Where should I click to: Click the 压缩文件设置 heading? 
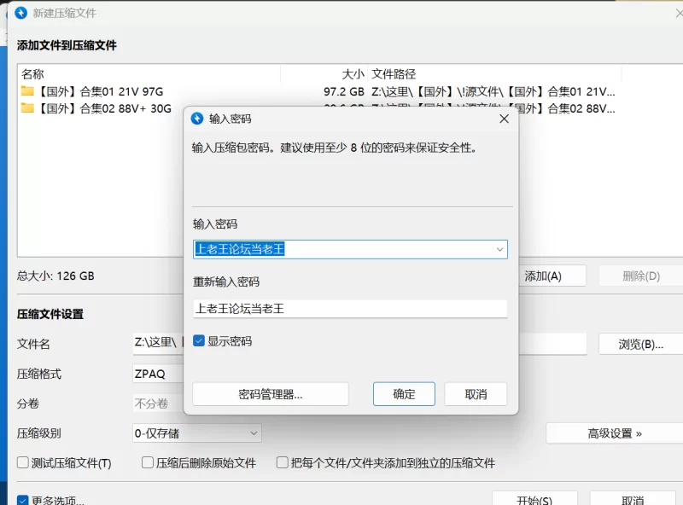point(50,314)
